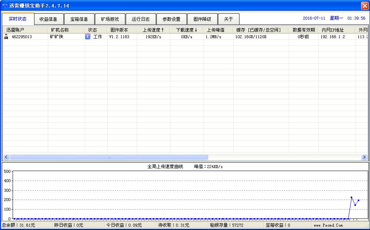The height and width of the screenshot is (230, 370).
Task: Click the left arrow of horizontal scrollbar
Action: click(x=6, y=157)
